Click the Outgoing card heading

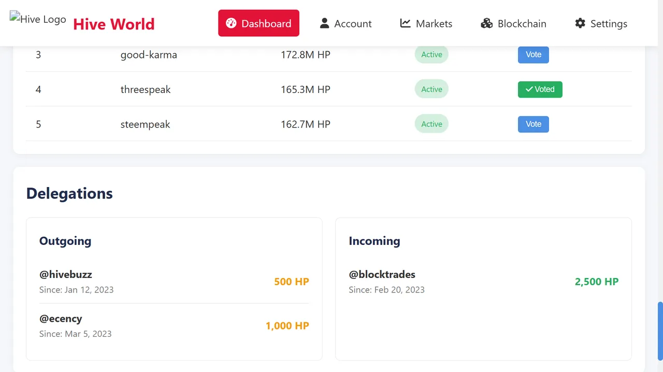[x=65, y=241]
